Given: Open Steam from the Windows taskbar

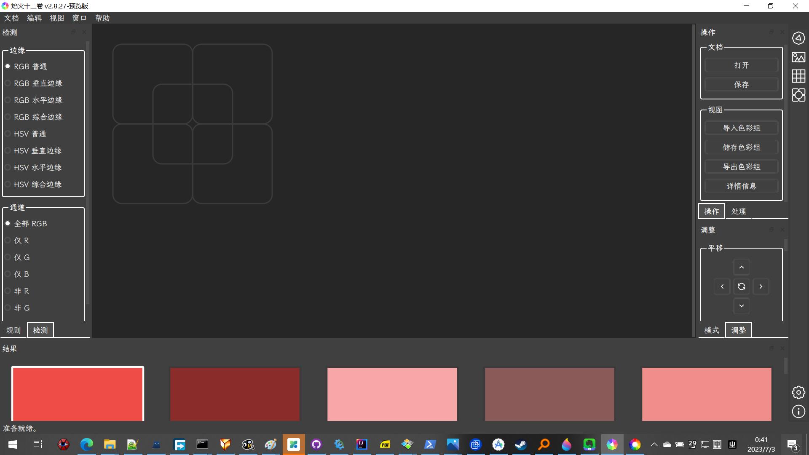Looking at the screenshot, I should point(521,444).
